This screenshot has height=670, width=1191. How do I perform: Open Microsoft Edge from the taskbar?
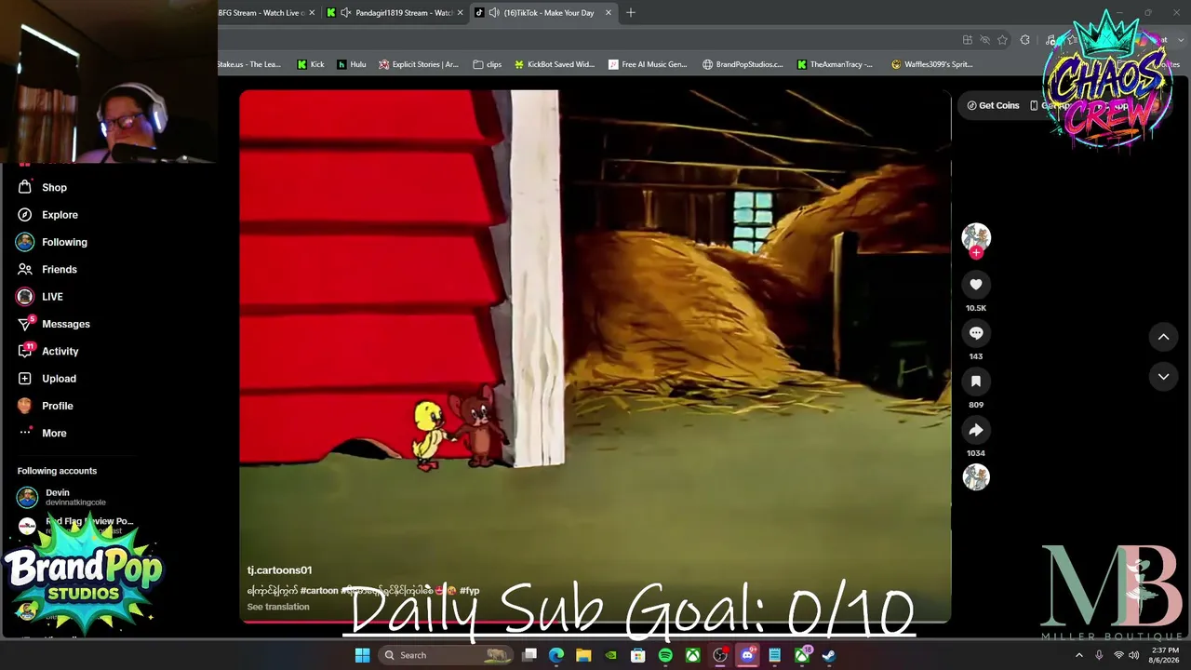coord(556,655)
